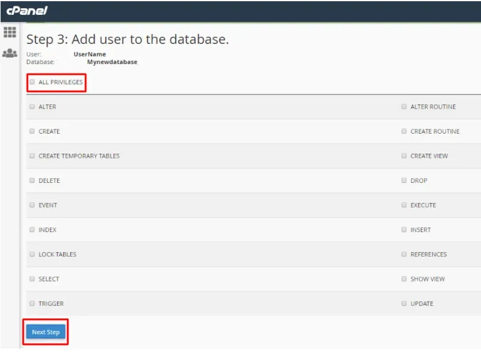Check the SELECT privilege checkbox
Image resolution: width=481 pixels, height=355 pixels.
[32, 278]
